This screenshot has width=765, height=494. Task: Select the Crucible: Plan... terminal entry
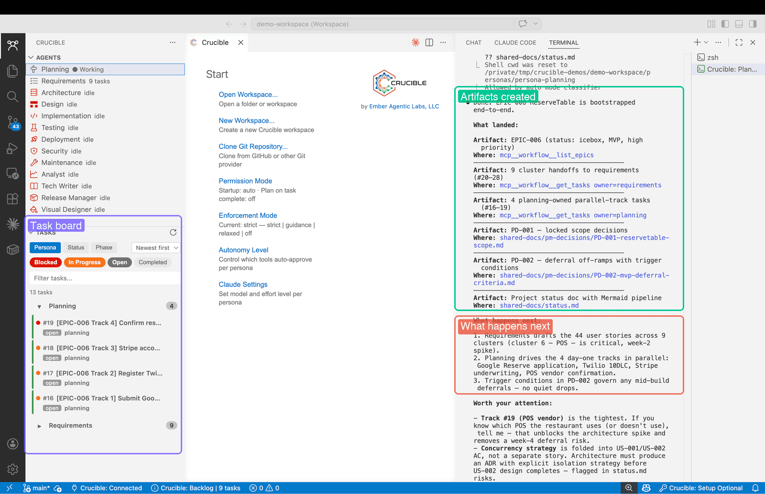click(x=728, y=69)
